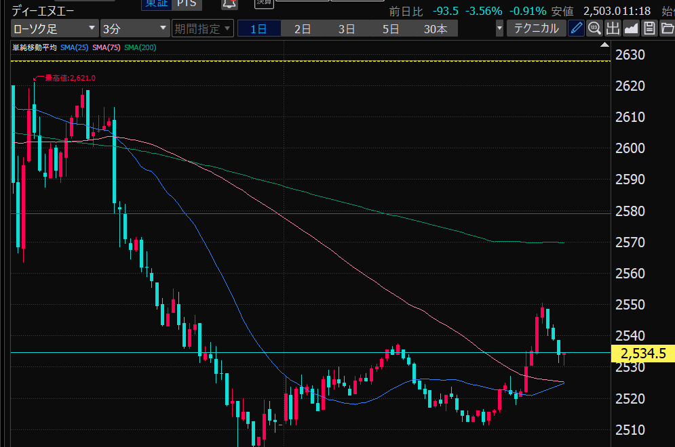This screenshot has height=447, width=675.
Task: Select the 30本 period tab
Action: click(x=436, y=28)
